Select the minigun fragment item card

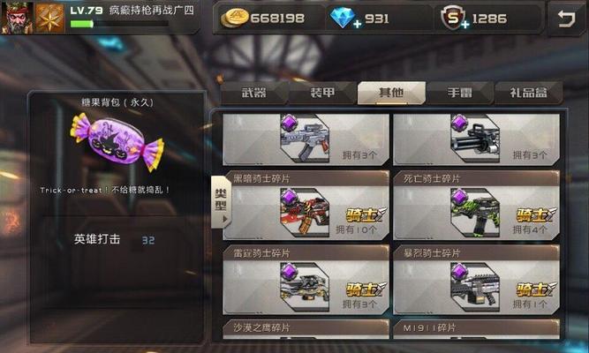pos(476,139)
